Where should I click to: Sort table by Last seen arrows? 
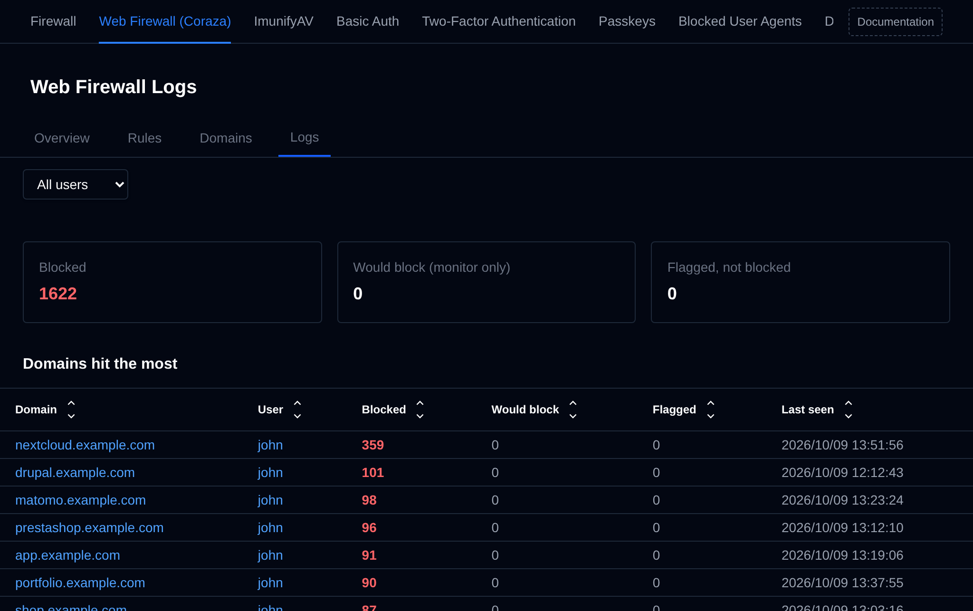click(849, 410)
